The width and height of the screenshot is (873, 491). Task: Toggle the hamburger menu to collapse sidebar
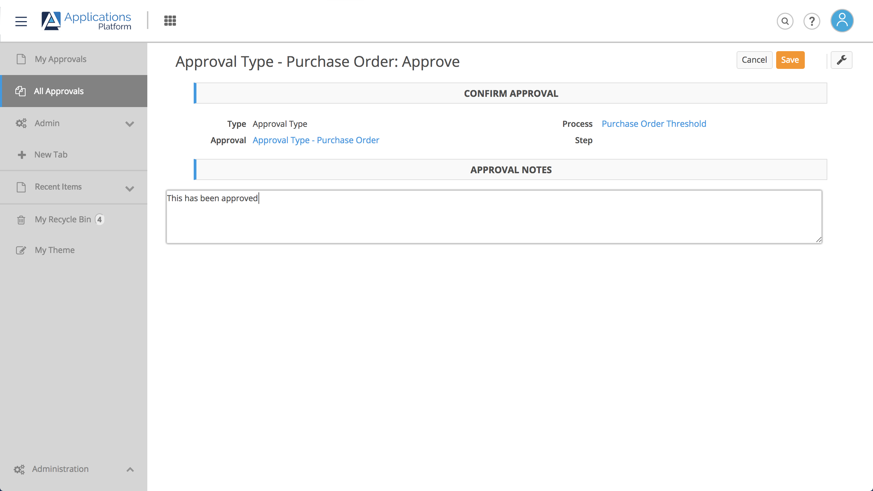21,21
